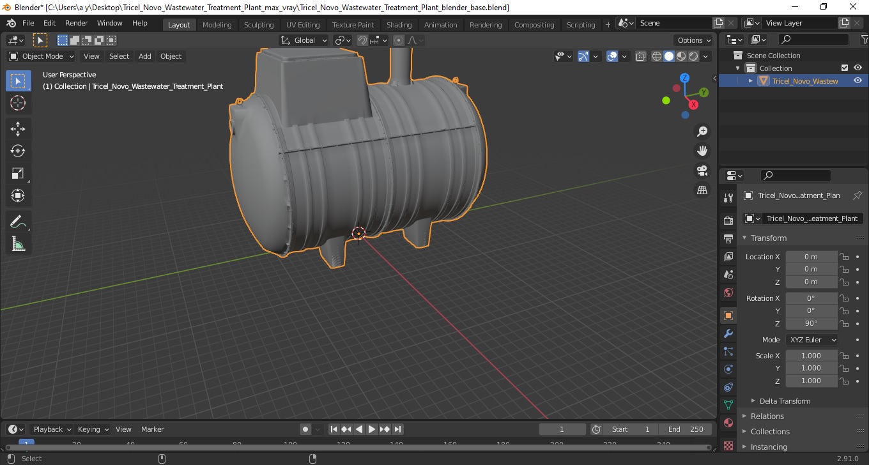The width and height of the screenshot is (869, 465).
Task: Jump to the end frame
Action: point(397,429)
